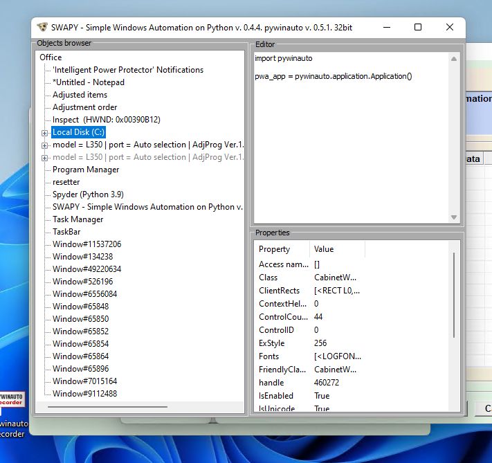Image resolution: width=492 pixels, height=463 pixels.
Task: Select Spyder (Python 3.9) tree item
Action: tap(88, 194)
